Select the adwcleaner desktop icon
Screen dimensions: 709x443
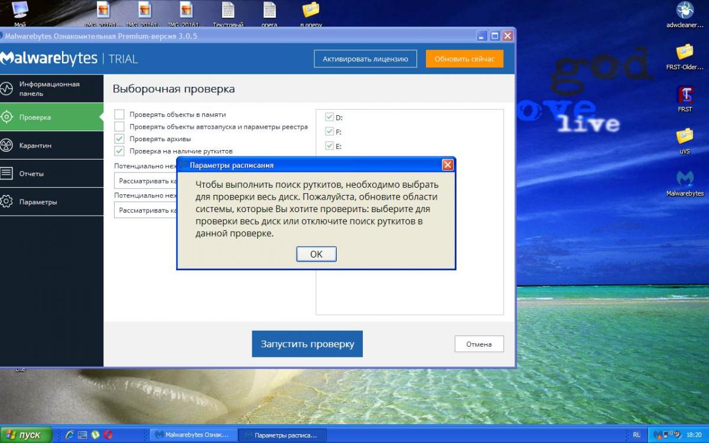click(685, 15)
